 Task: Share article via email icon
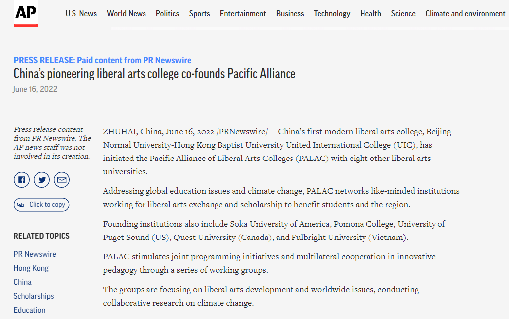(62, 180)
